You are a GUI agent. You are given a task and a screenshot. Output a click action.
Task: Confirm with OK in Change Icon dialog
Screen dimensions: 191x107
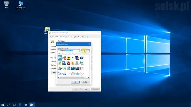click(75, 82)
